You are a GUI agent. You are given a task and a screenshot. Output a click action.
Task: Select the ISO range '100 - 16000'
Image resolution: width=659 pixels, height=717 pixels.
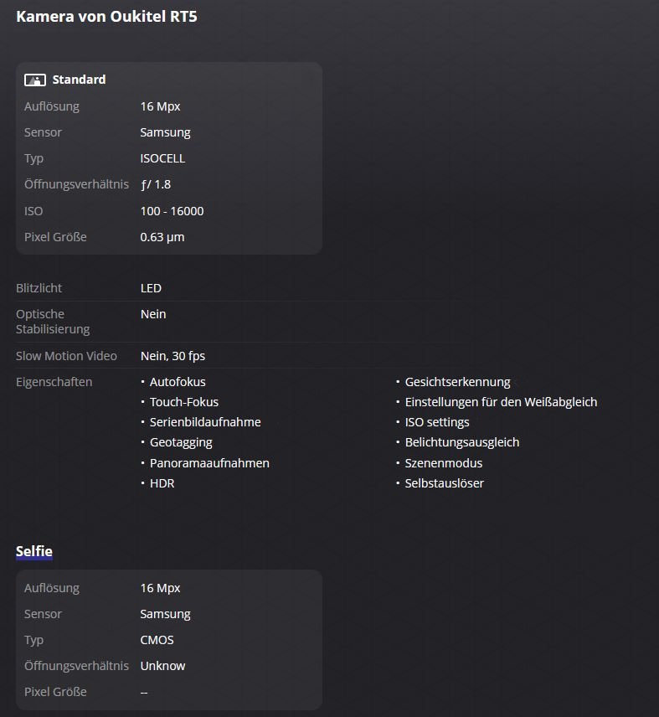click(172, 211)
